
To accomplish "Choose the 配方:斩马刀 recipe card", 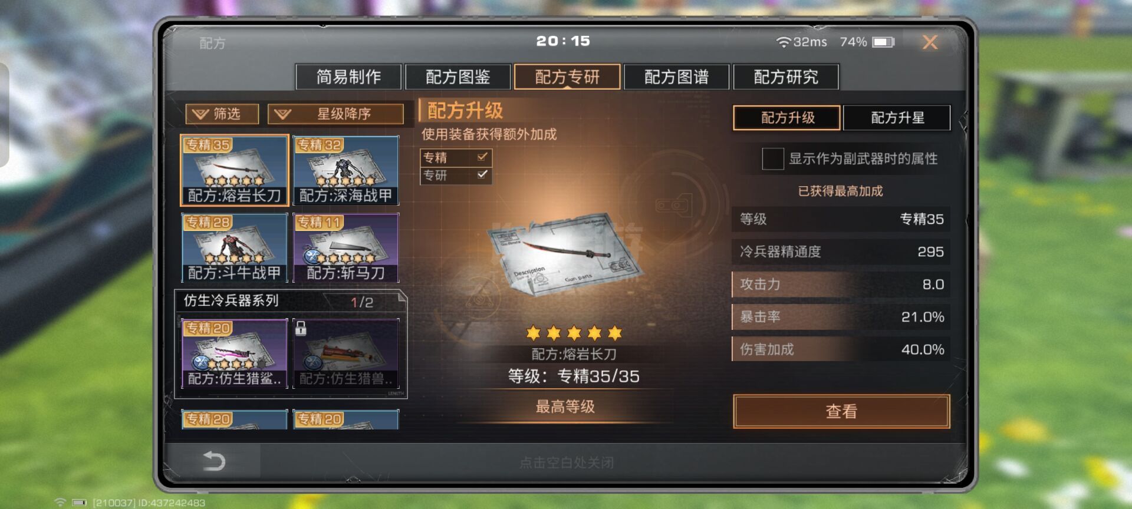I will (346, 247).
